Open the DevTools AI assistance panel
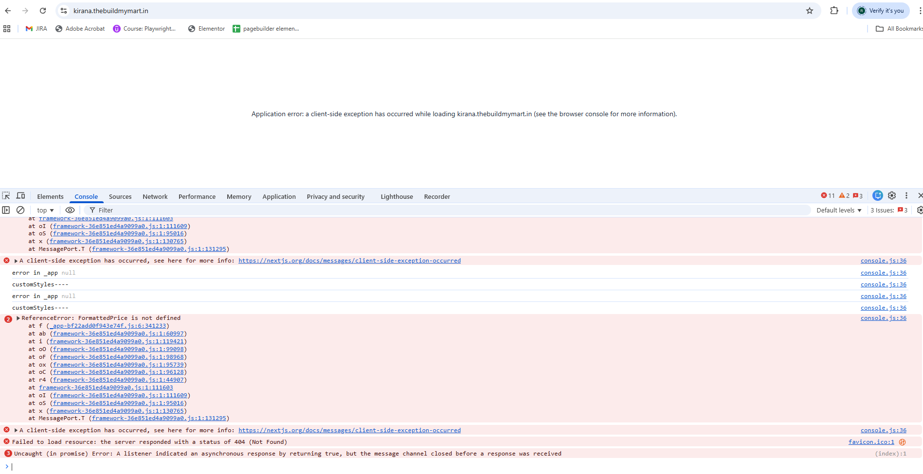 878,195
